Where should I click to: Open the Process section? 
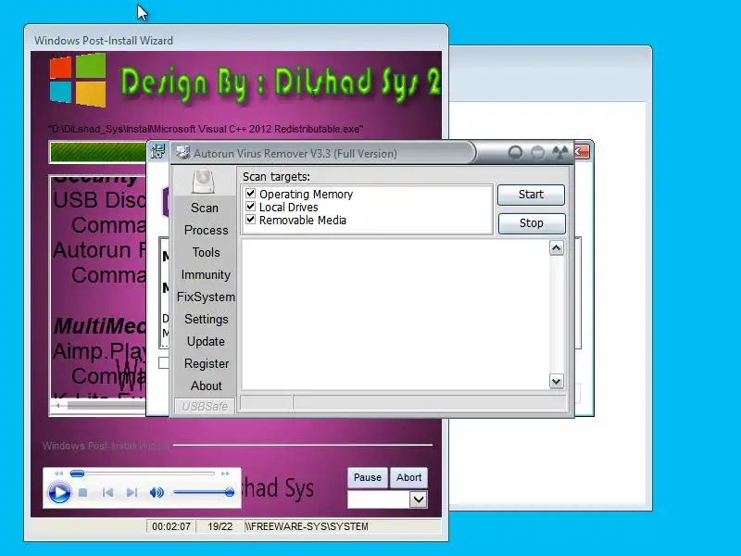tap(206, 230)
